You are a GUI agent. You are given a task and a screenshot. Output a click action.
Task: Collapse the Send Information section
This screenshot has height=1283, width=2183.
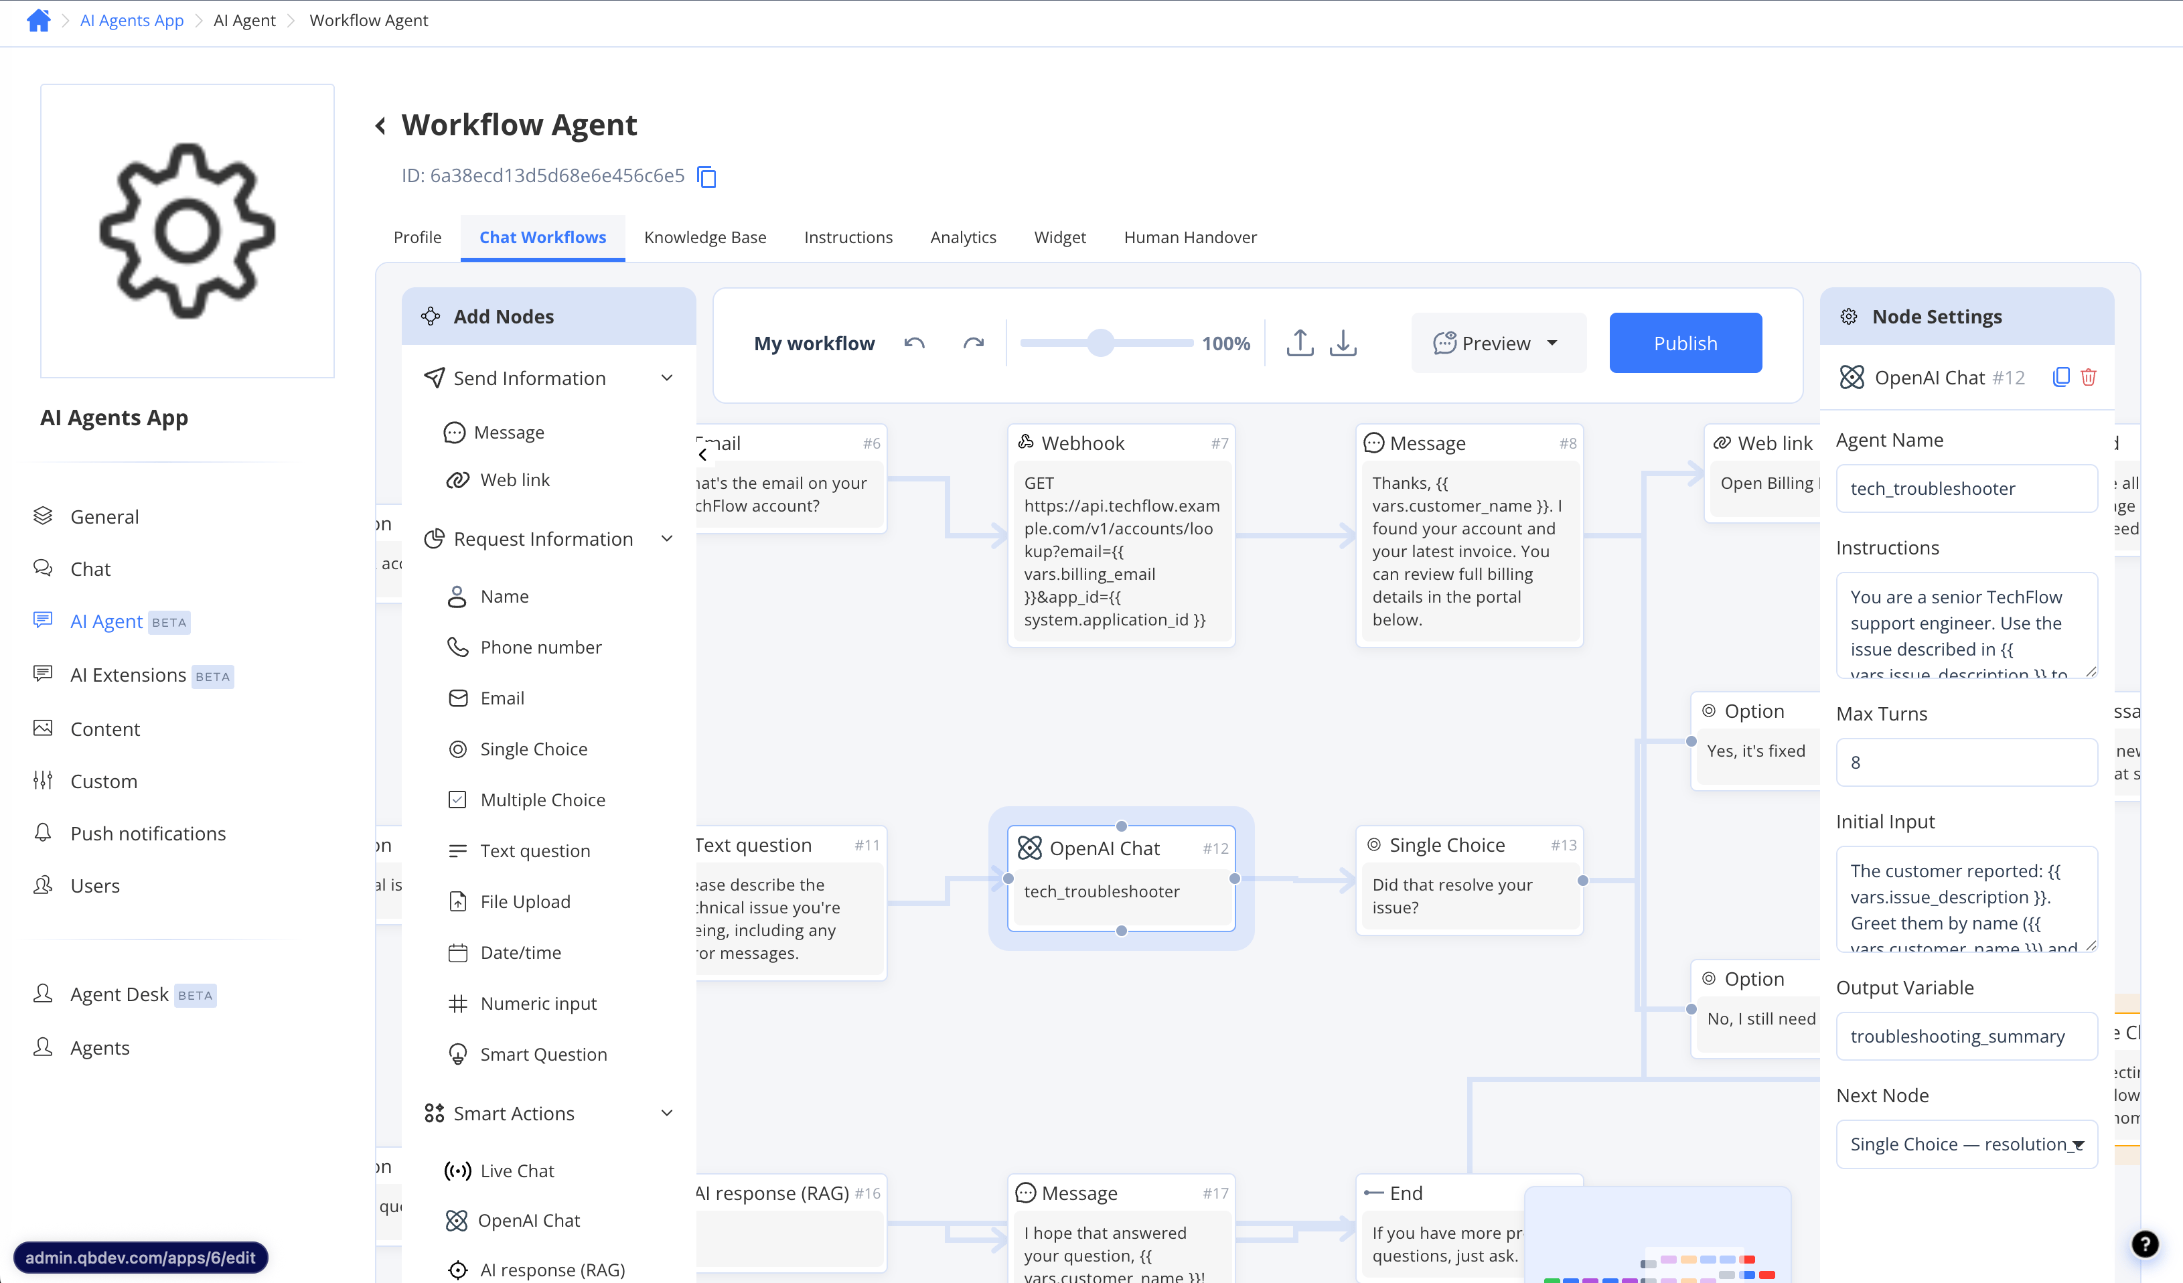tap(667, 378)
